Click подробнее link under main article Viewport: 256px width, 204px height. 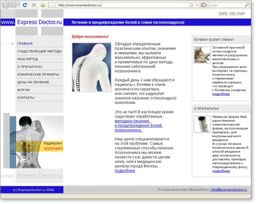(x=125, y=170)
